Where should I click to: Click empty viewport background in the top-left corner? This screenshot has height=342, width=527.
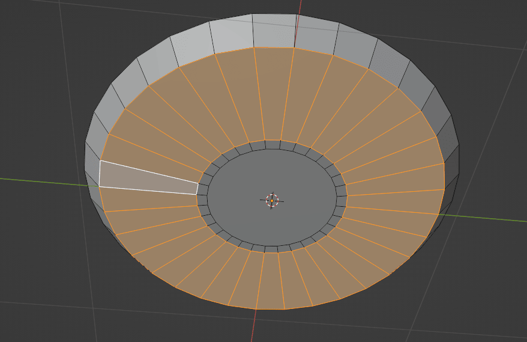point(24,24)
